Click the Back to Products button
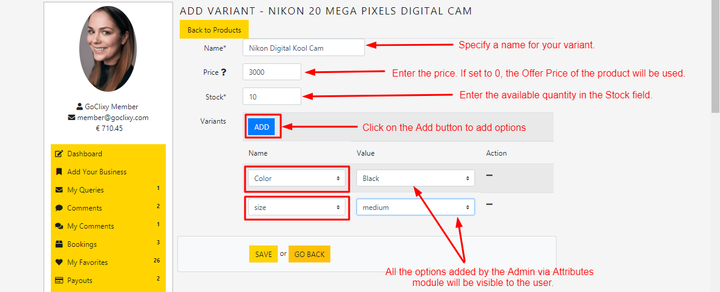Image resolution: width=720 pixels, height=292 pixels. pyautogui.click(x=214, y=30)
